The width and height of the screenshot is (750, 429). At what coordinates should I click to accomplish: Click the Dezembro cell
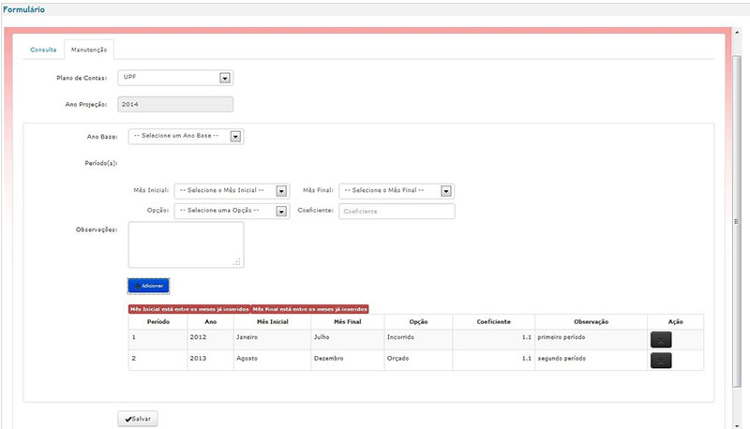point(347,361)
